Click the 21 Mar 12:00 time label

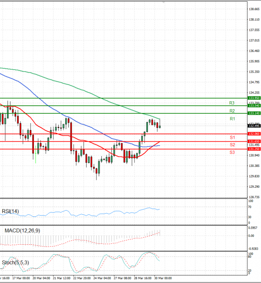62,278
